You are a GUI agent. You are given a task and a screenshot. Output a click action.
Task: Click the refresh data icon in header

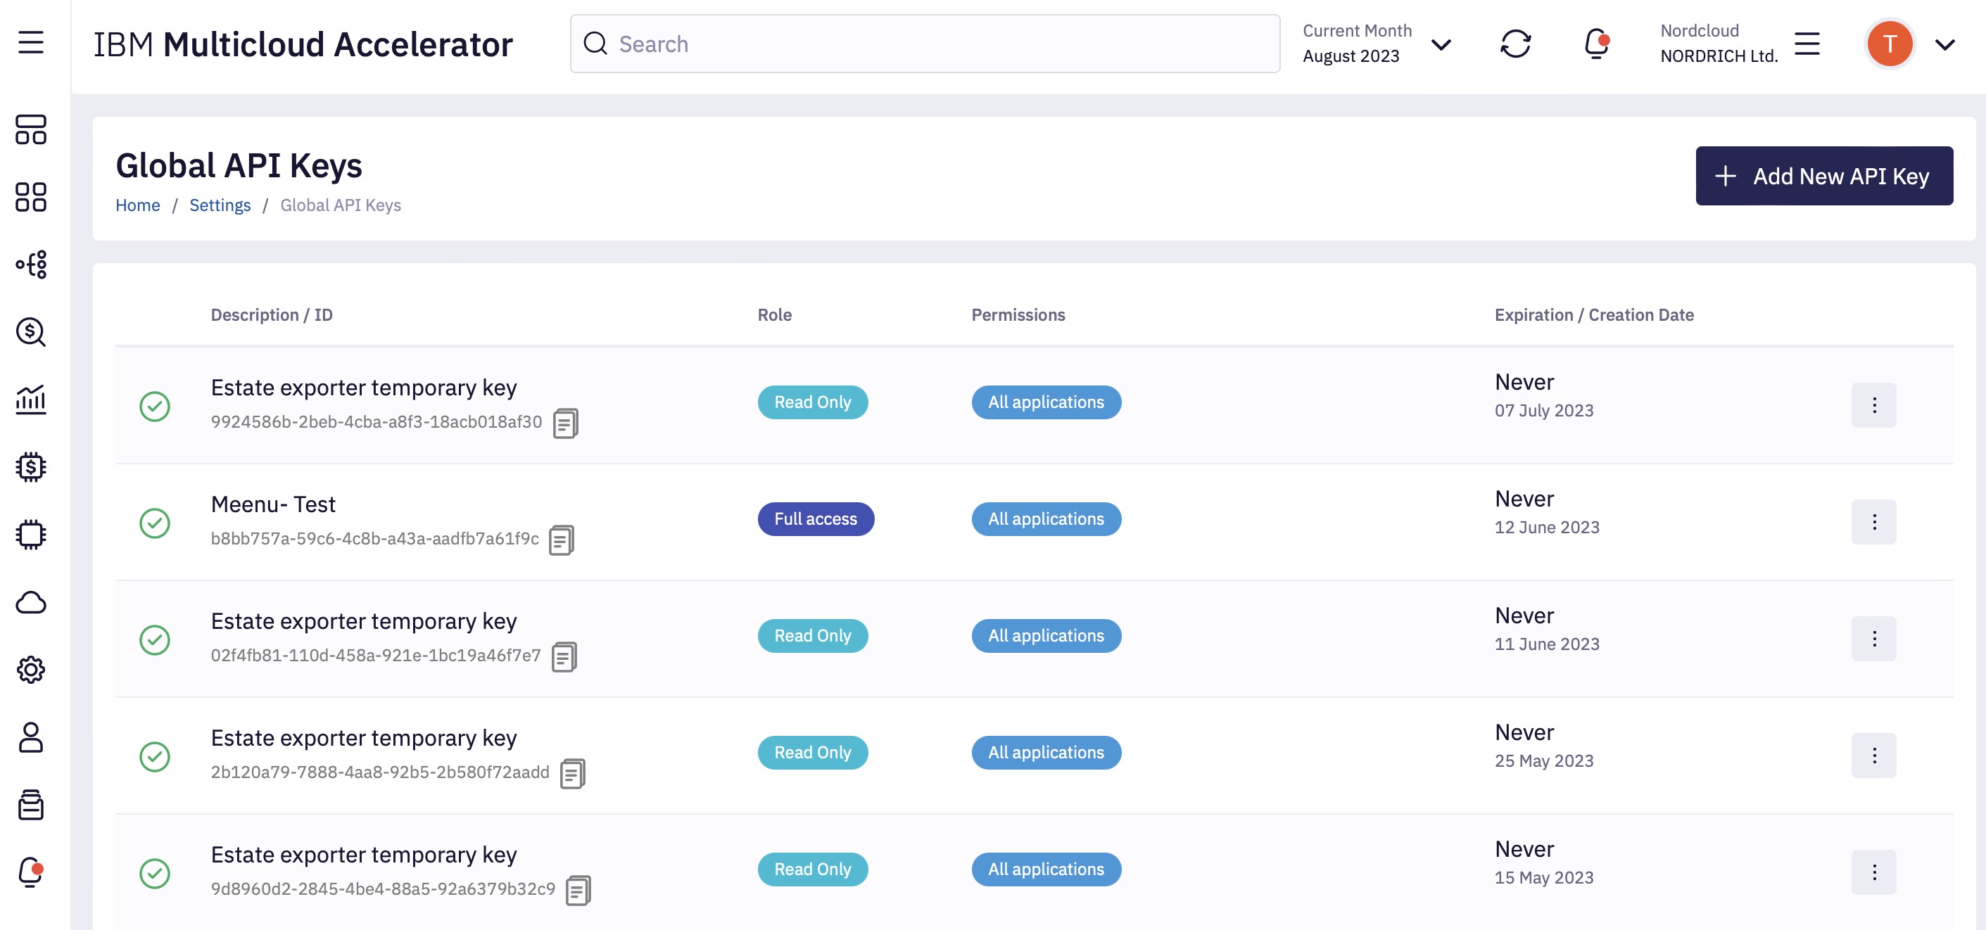pyautogui.click(x=1515, y=44)
